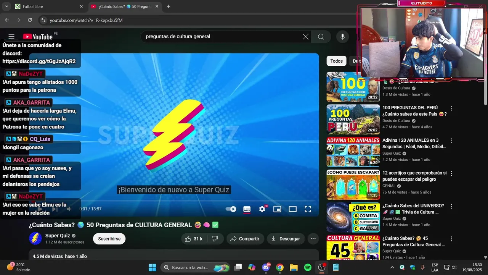Open ¿Cuánto Sabes del UNIVERSO? thumbnail
Image resolution: width=488 pixels, height=275 pixels.
point(353,217)
